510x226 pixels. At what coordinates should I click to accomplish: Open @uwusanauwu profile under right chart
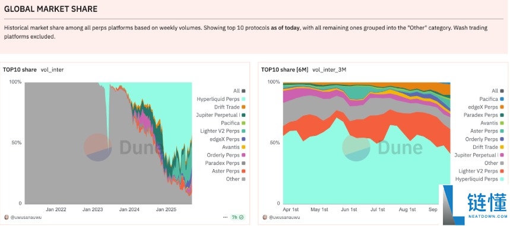[284, 217]
